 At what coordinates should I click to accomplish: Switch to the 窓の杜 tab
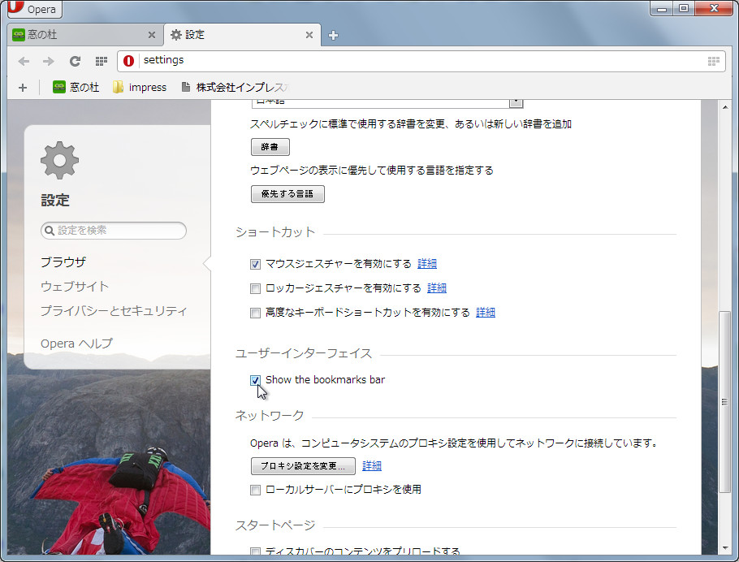click(x=81, y=35)
